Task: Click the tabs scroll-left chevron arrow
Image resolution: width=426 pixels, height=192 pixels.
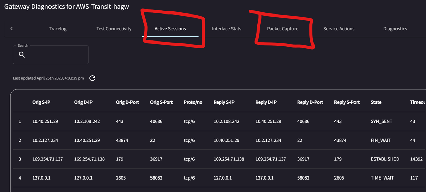Action: click(x=12, y=29)
